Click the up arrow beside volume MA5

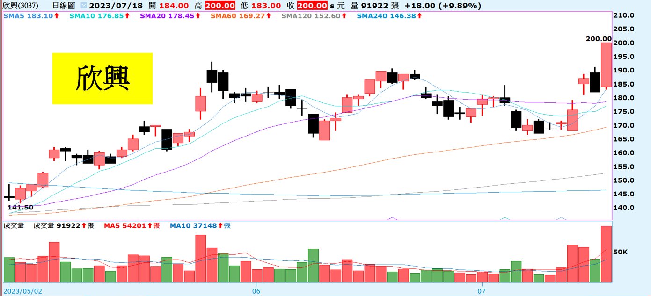pos(151,226)
